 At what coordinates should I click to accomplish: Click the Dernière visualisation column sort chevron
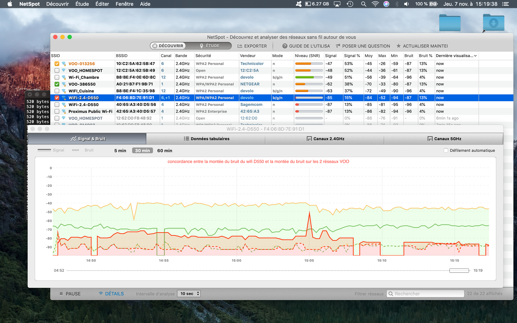click(475, 56)
